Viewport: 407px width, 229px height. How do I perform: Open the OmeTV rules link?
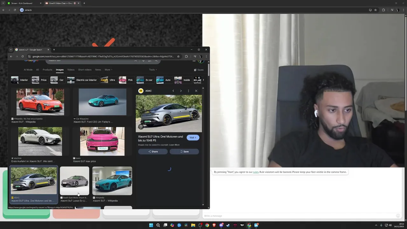256,172
